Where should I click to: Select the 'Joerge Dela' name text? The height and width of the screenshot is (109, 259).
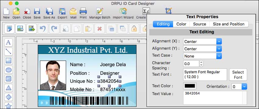pos(113,64)
